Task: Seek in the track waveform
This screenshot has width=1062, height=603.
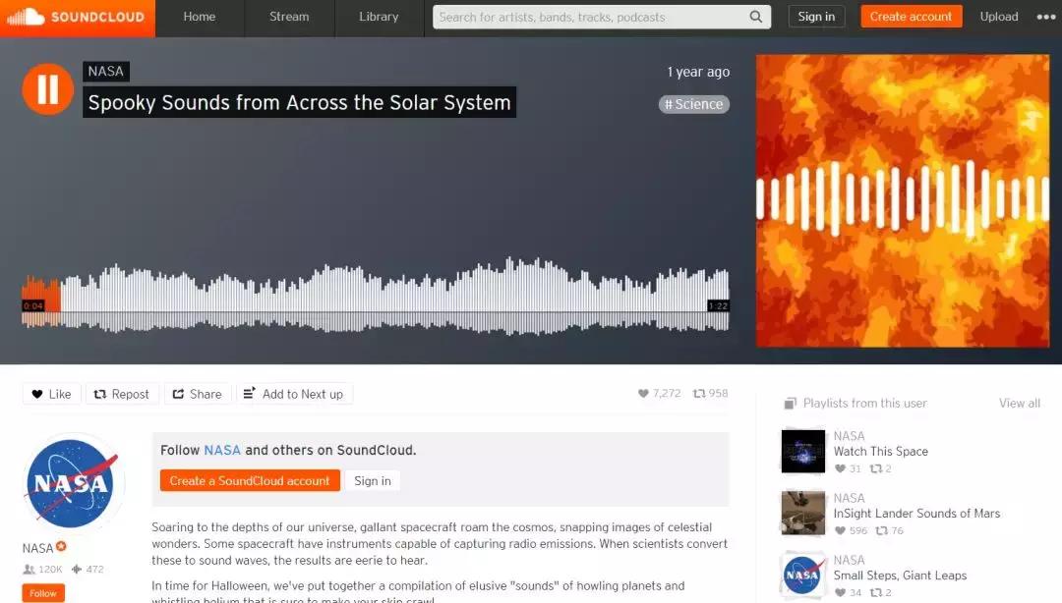Action: coord(376,297)
